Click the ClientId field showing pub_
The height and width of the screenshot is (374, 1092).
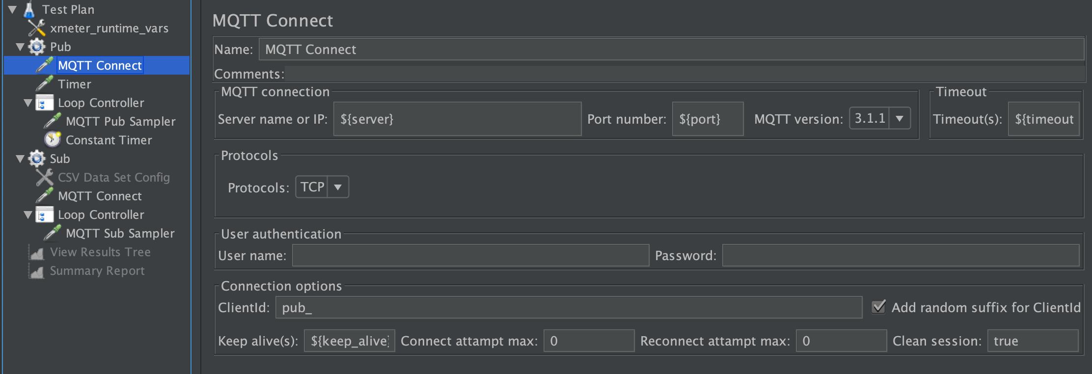pyautogui.click(x=569, y=307)
